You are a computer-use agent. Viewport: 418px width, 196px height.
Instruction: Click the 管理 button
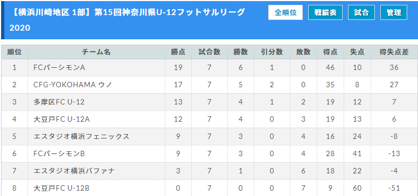(394, 12)
